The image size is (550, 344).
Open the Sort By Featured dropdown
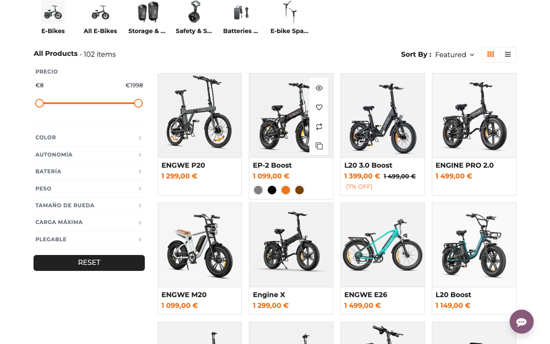454,55
